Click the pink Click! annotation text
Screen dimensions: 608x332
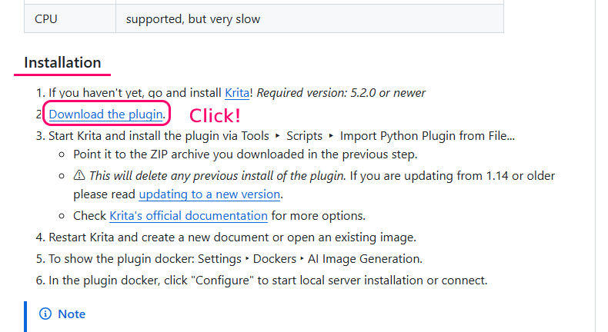click(215, 115)
